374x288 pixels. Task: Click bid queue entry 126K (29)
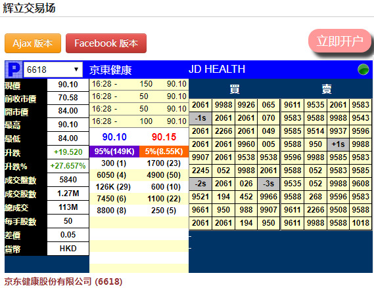(x=113, y=187)
